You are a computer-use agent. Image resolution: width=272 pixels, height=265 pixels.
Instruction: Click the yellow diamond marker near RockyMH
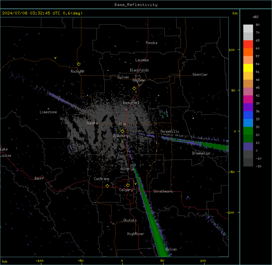coord(79,64)
